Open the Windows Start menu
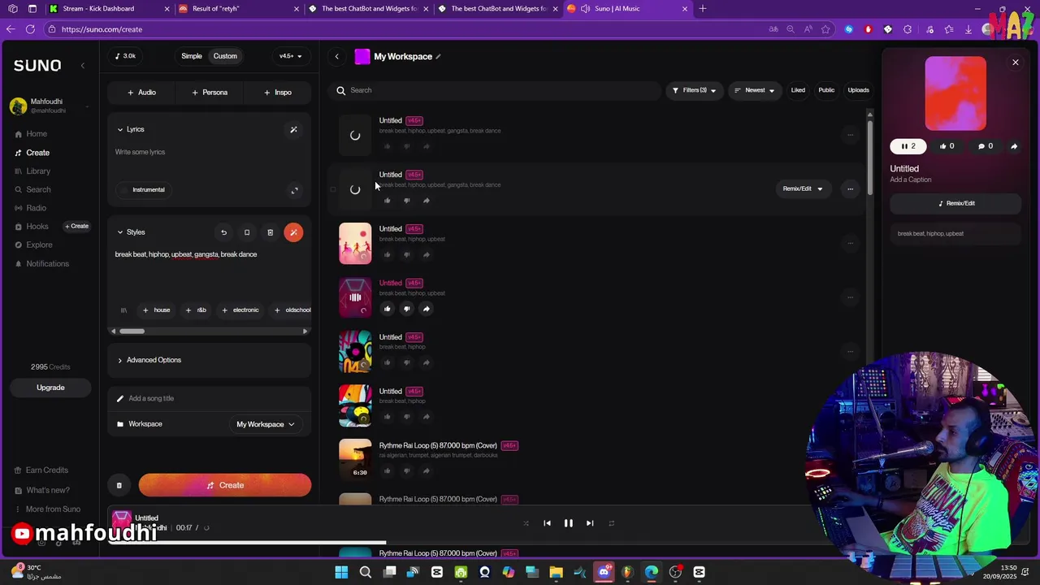 (341, 573)
